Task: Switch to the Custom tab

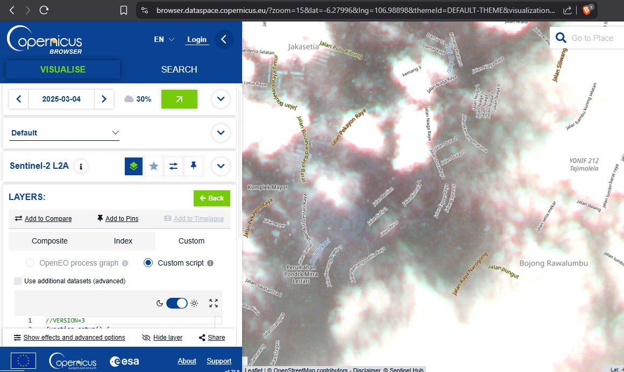Action: coord(192,241)
